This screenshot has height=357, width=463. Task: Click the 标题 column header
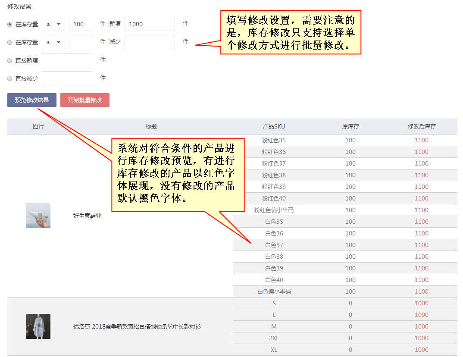pos(151,126)
